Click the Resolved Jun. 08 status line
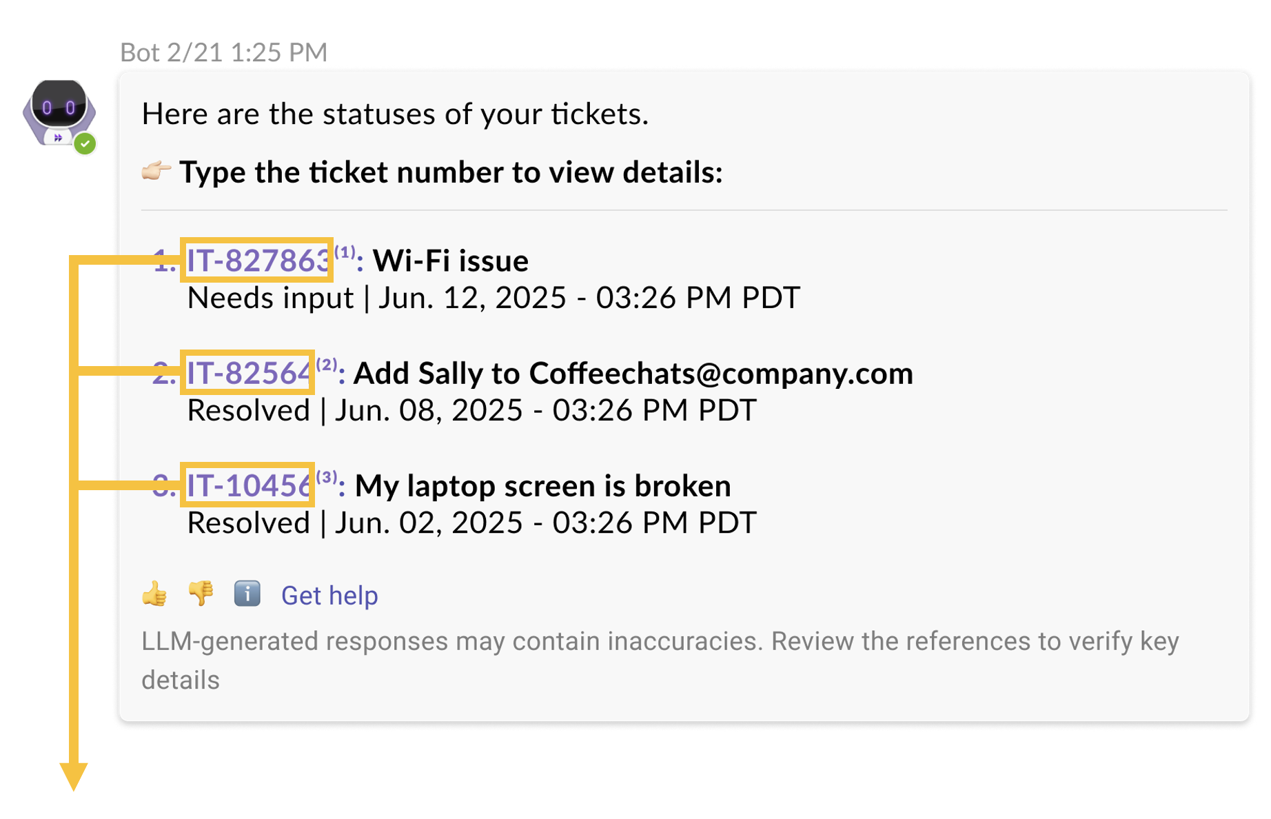Screen dimensions: 1271x819 click(472, 410)
